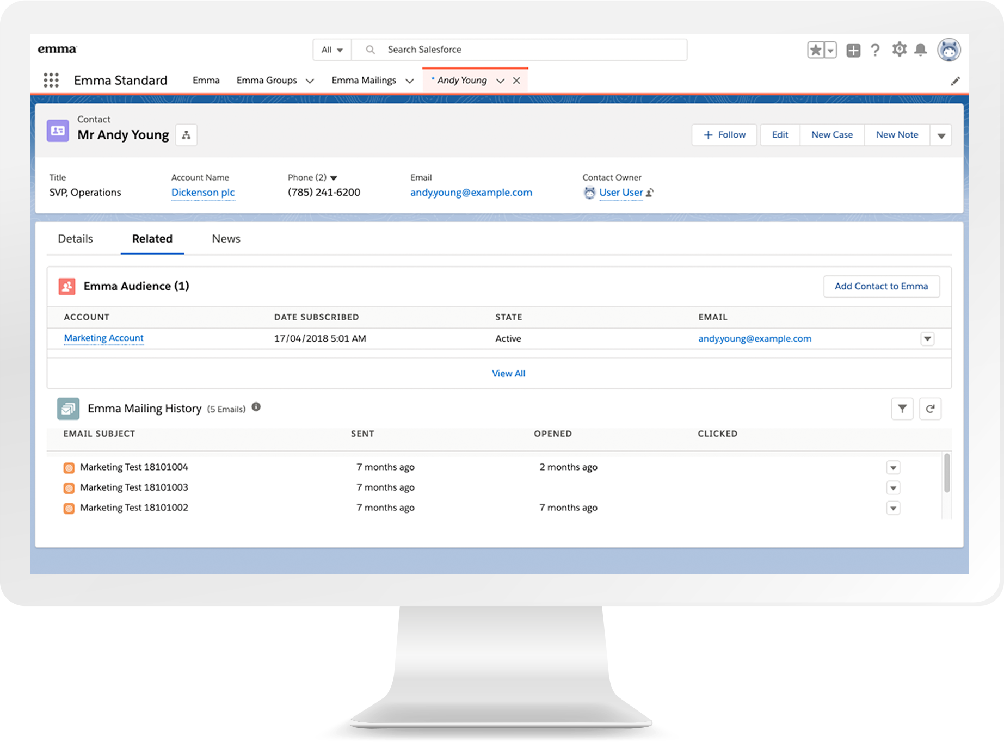The height and width of the screenshot is (742, 1004).
Task: Click the Favorites star icon
Action: (815, 50)
